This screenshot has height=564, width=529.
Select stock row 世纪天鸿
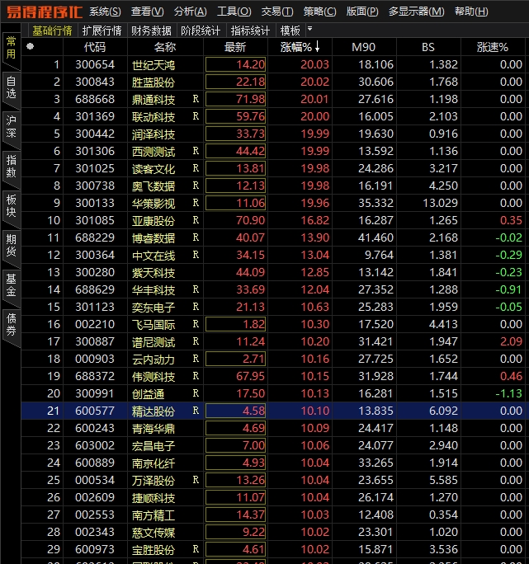pyautogui.click(x=274, y=65)
